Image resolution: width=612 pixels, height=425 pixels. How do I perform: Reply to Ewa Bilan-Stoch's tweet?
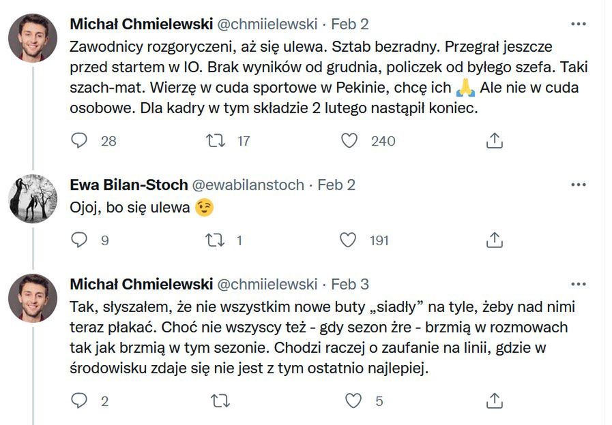(x=80, y=240)
